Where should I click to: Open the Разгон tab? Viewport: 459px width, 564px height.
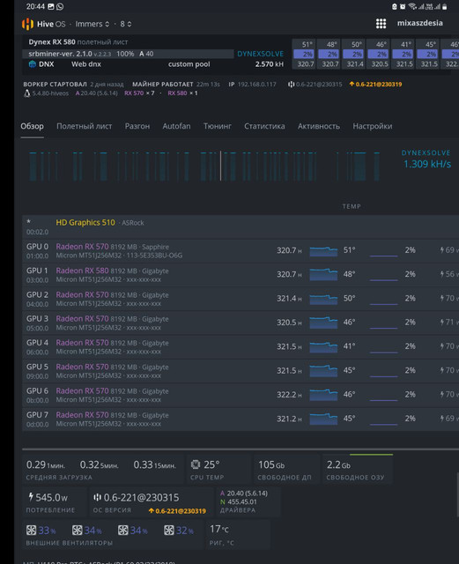[137, 126]
